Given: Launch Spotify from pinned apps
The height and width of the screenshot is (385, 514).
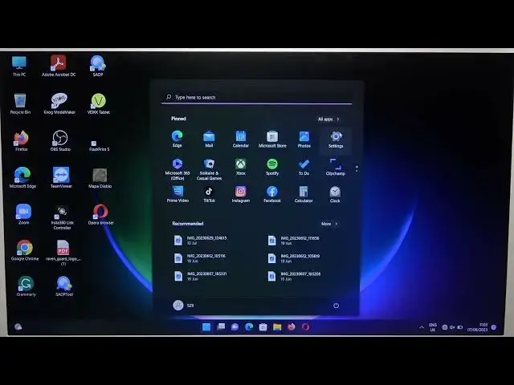Looking at the screenshot, I should tap(272, 167).
